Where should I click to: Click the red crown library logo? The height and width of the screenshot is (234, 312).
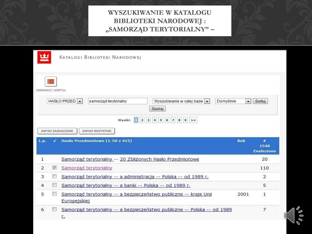click(44, 57)
